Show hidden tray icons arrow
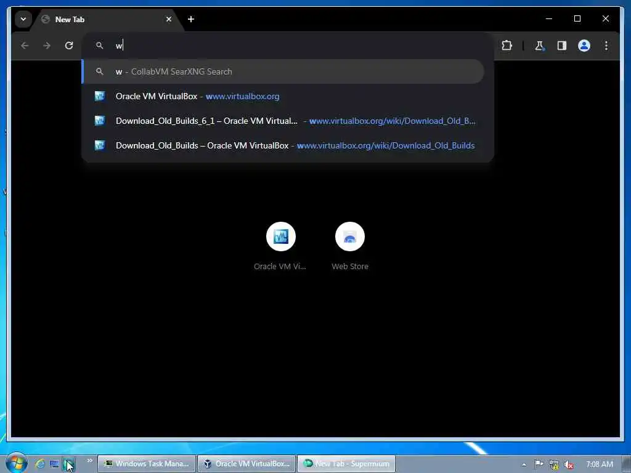 tap(524, 464)
